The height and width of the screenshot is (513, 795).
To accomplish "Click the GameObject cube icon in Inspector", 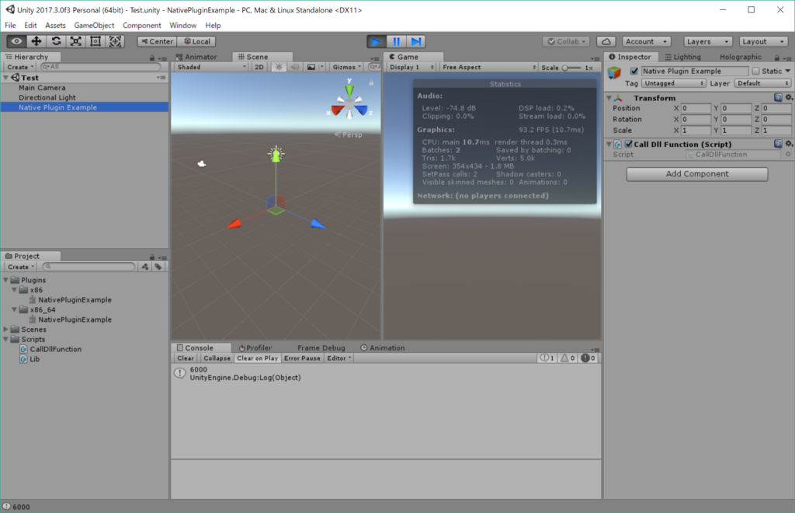I will (615, 72).
